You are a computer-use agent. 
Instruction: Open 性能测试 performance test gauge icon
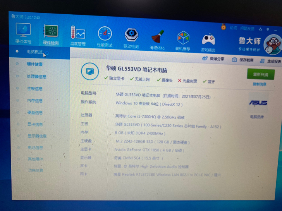(x=105, y=34)
